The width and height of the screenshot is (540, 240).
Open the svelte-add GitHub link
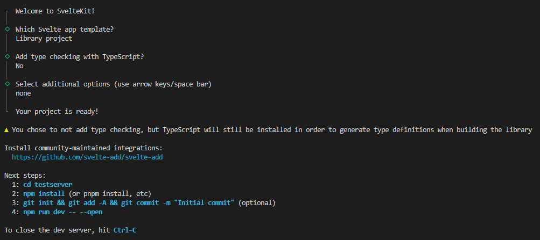(87, 157)
